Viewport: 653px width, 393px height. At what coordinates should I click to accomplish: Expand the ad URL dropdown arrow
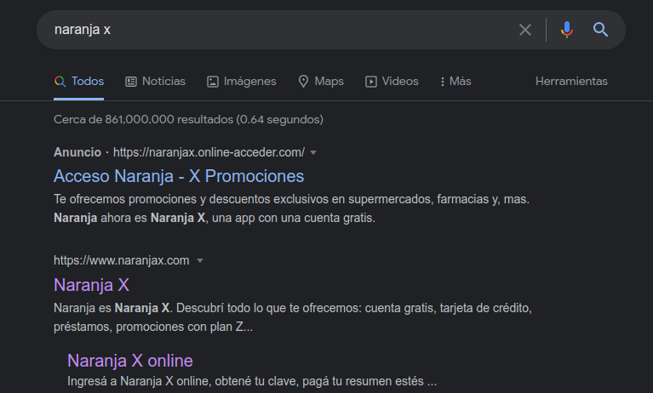(313, 153)
